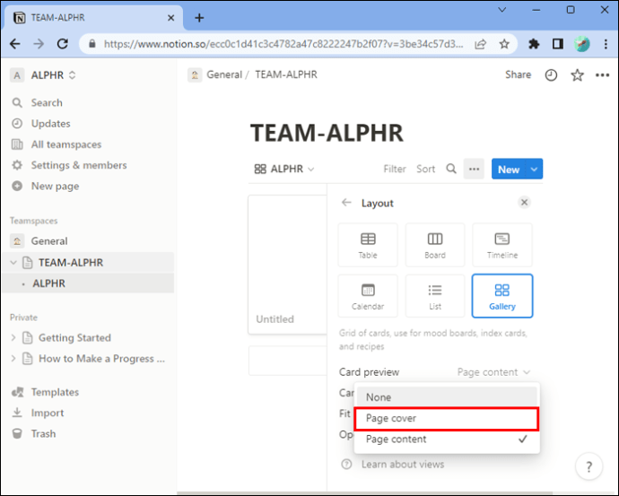This screenshot has width=619, height=496.
Task: Close the Layout panel
Action: click(524, 203)
